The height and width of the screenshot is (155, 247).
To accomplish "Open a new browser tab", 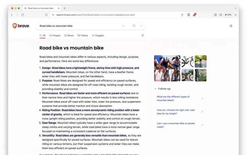I will pos(64,8).
